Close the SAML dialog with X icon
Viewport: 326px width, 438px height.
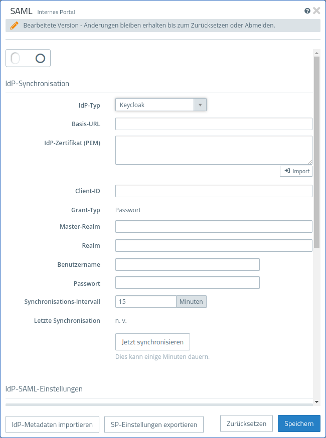pos(316,11)
